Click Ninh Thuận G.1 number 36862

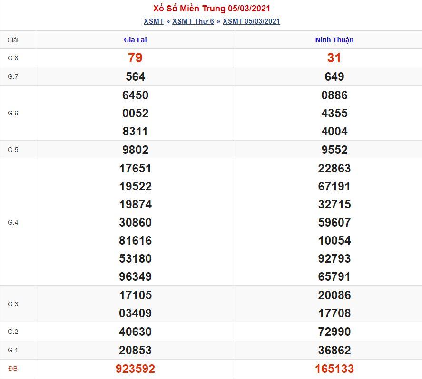pos(334,350)
